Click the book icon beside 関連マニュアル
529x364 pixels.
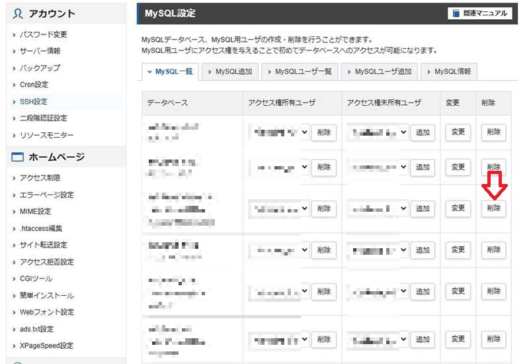point(456,13)
